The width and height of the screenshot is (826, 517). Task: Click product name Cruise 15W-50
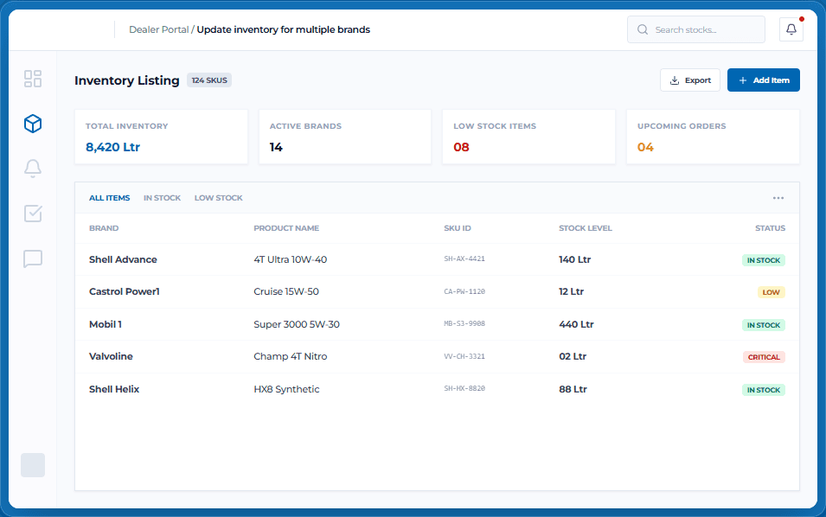(286, 291)
